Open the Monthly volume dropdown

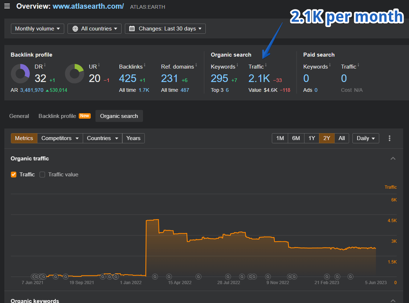point(38,29)
